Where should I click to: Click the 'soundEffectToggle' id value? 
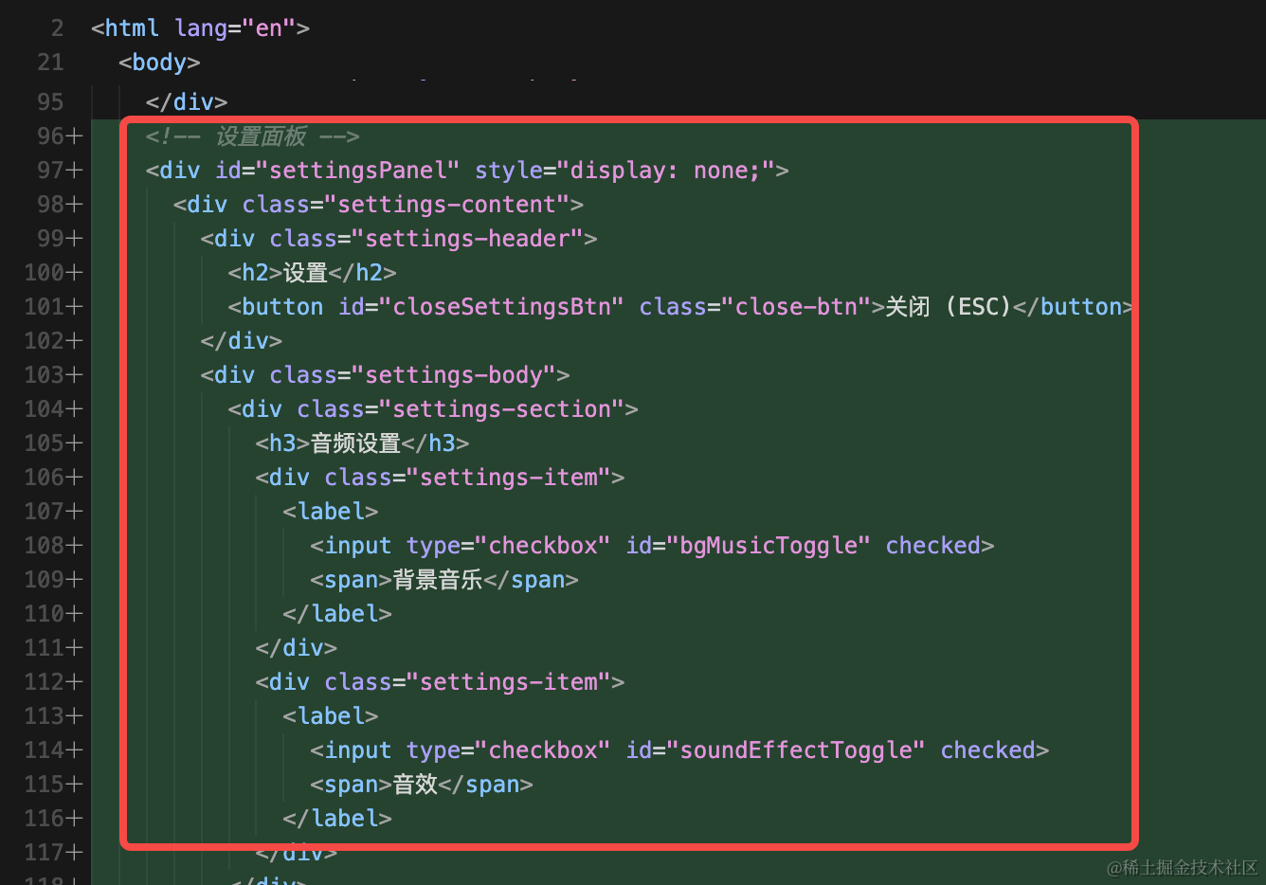[x=796, y=750]
